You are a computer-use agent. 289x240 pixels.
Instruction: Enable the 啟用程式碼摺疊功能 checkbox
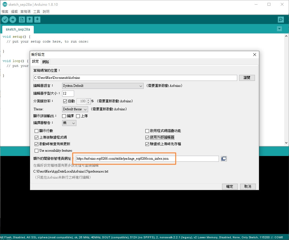pyautogui.click(x=147, y=131)
